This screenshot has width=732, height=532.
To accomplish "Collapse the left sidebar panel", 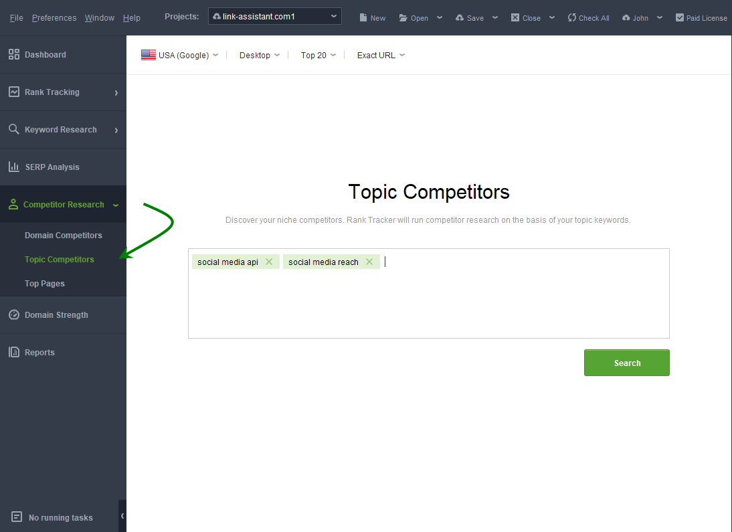I will [x=122, y=516].
